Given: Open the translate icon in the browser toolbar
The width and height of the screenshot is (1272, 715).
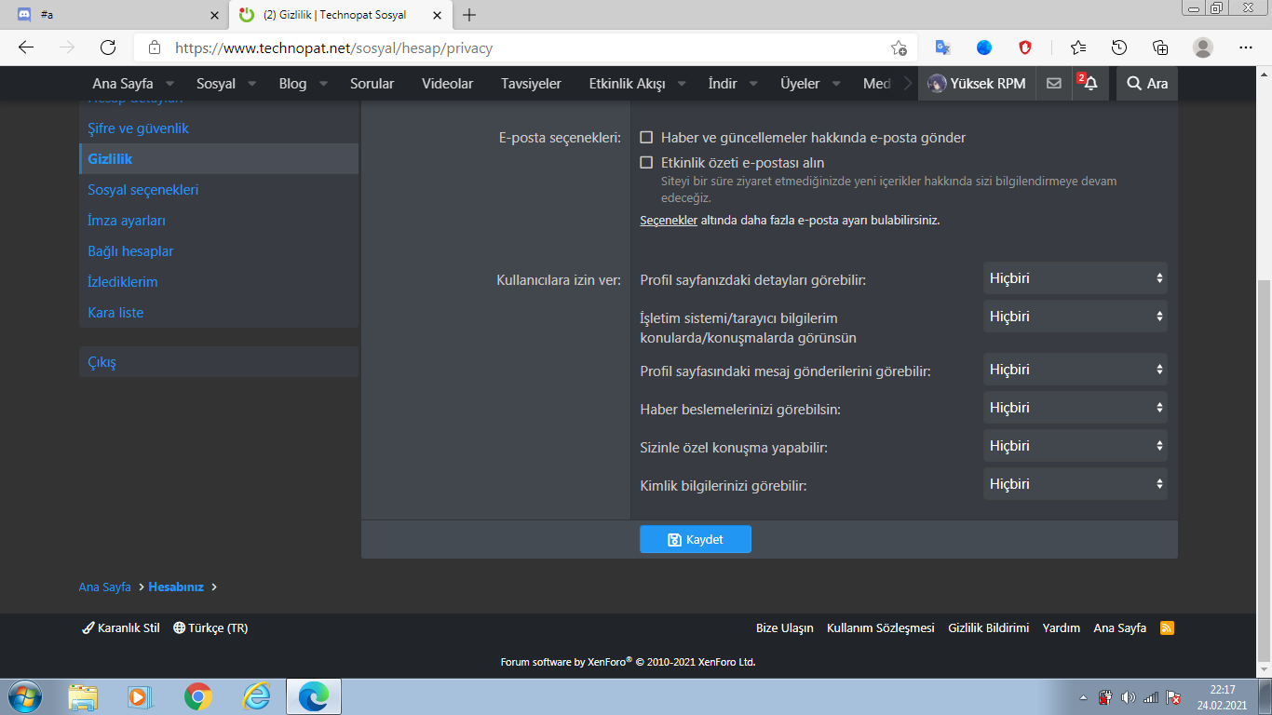Looking at the screenshot, I should tap(942, 47).
